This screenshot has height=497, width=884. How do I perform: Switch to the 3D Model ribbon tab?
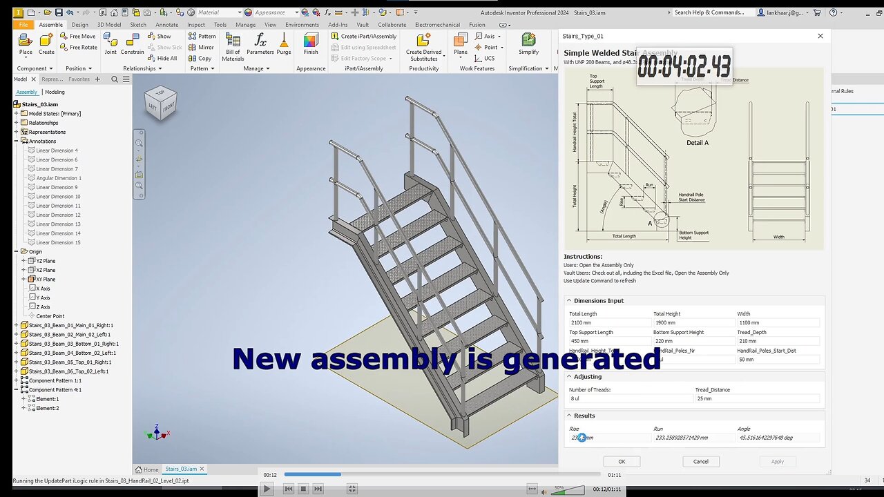tap(108, 25)
